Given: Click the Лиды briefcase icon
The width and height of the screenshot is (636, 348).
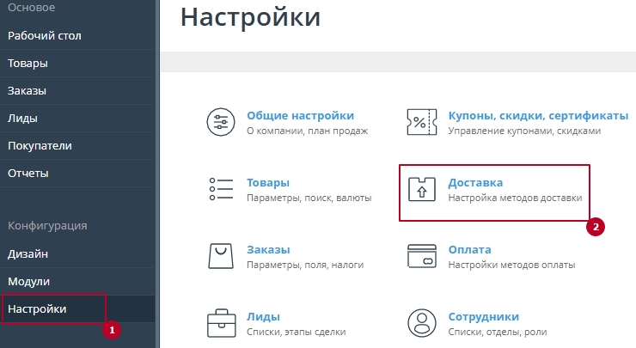Looking at the screenshot, I should tap(221, 323).
